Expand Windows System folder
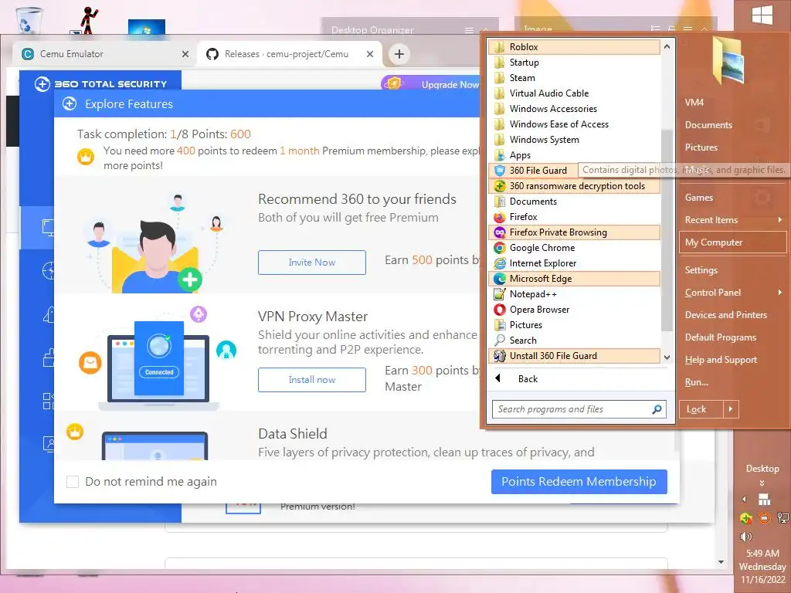This screenshot has height=593, width=791. click(x=574, y=140)
